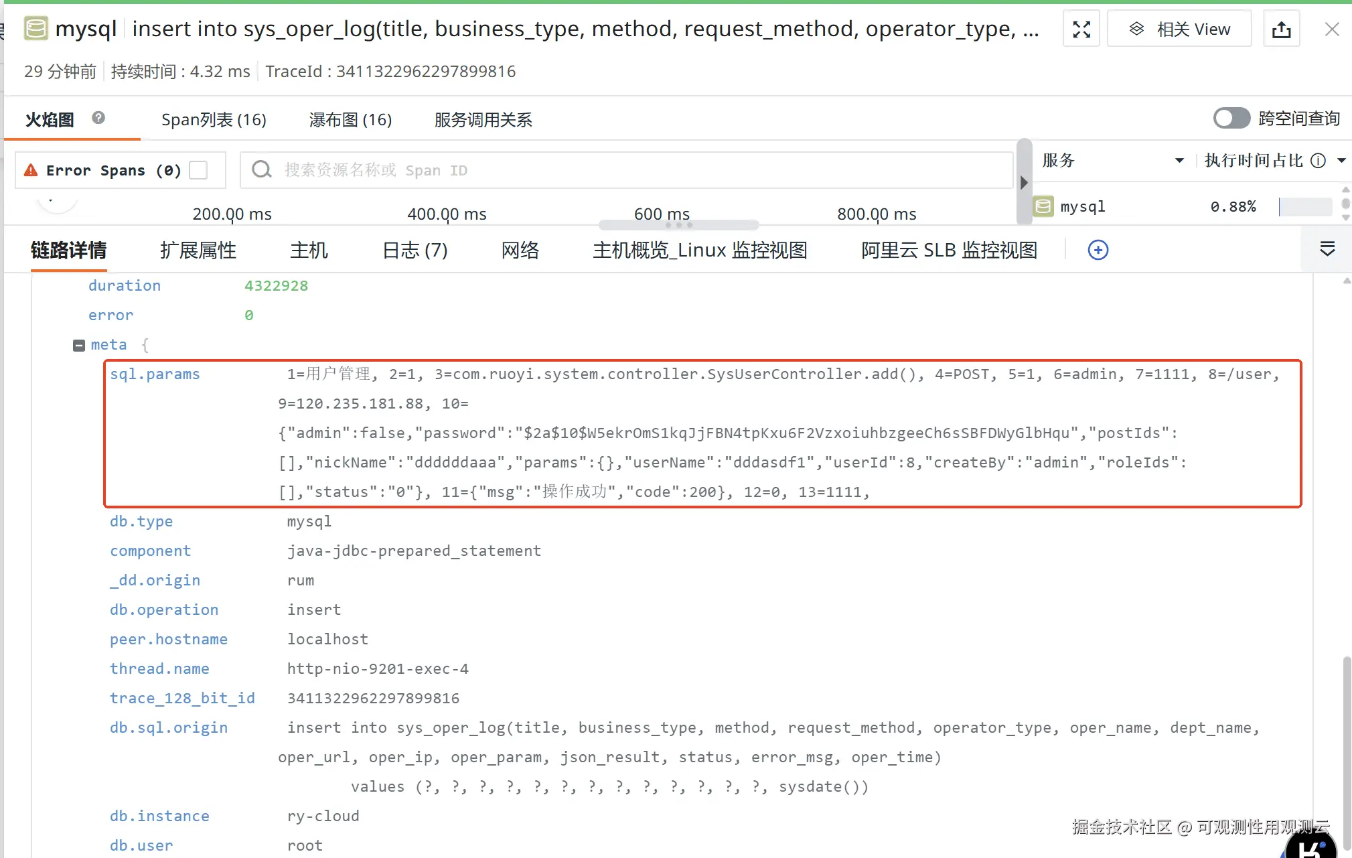1352x858 pixels.
Task: Click the share export icon
Action: (1280, 29)
